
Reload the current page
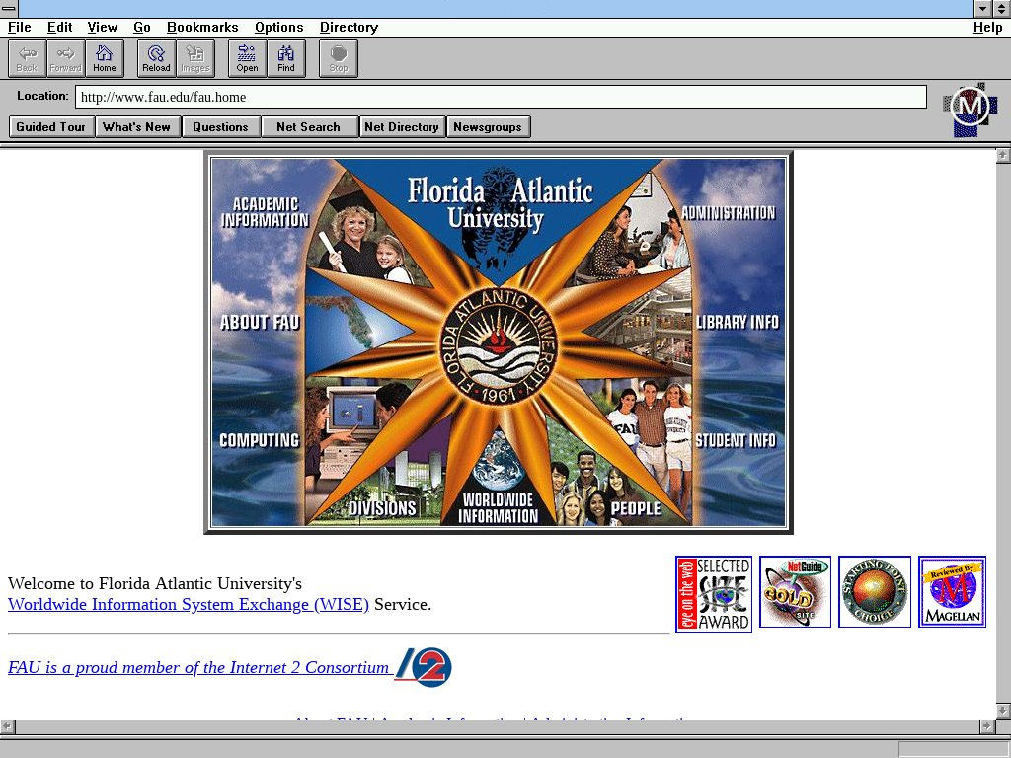click(x=156, y=58)
